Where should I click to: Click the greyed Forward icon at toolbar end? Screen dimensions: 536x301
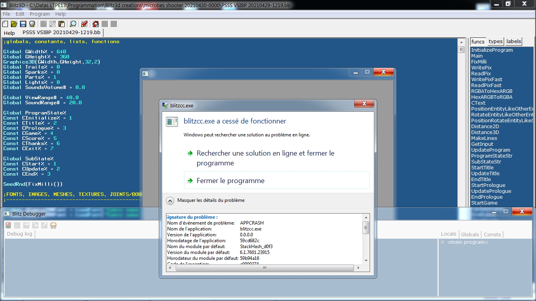[113, 24]
